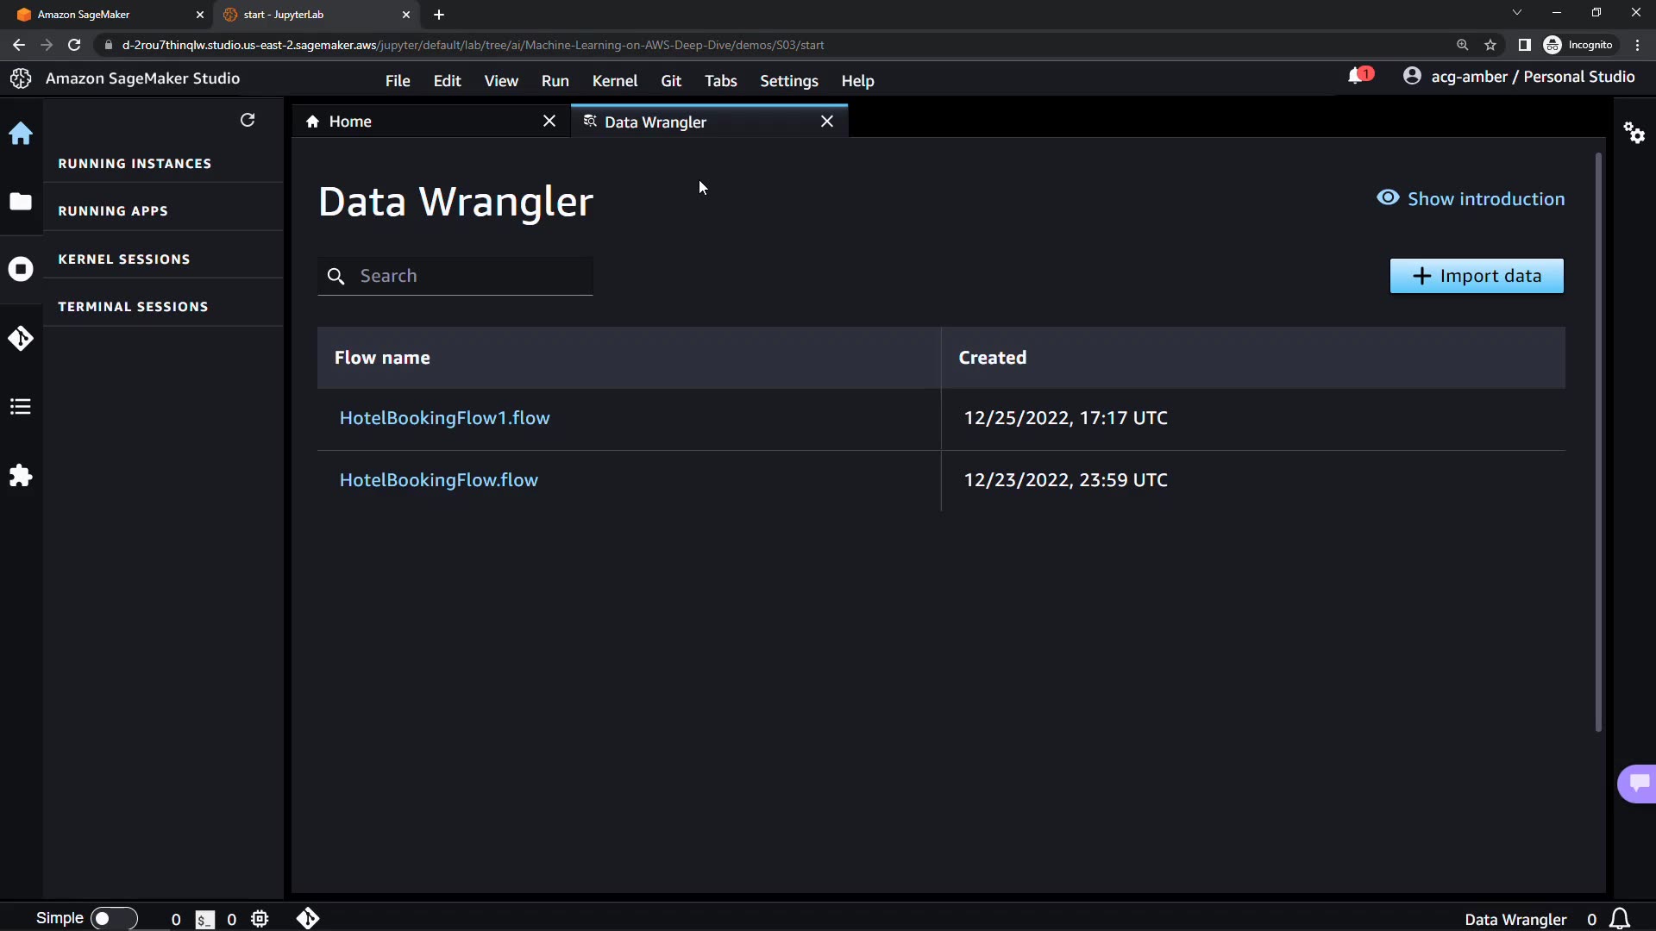Click the refresh icon in running panel
This screenshot has width=1656, height=931.
click(x=248, y=120)
